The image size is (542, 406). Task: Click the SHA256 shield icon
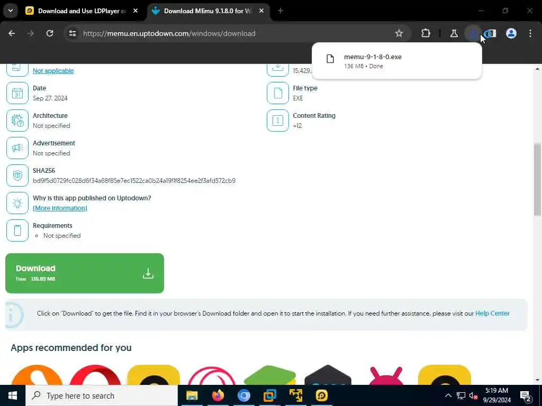coord(17,176)
